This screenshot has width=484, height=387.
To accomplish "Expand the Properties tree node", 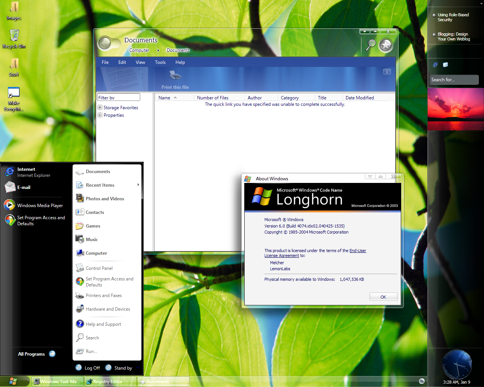I will tap(100, 115).
